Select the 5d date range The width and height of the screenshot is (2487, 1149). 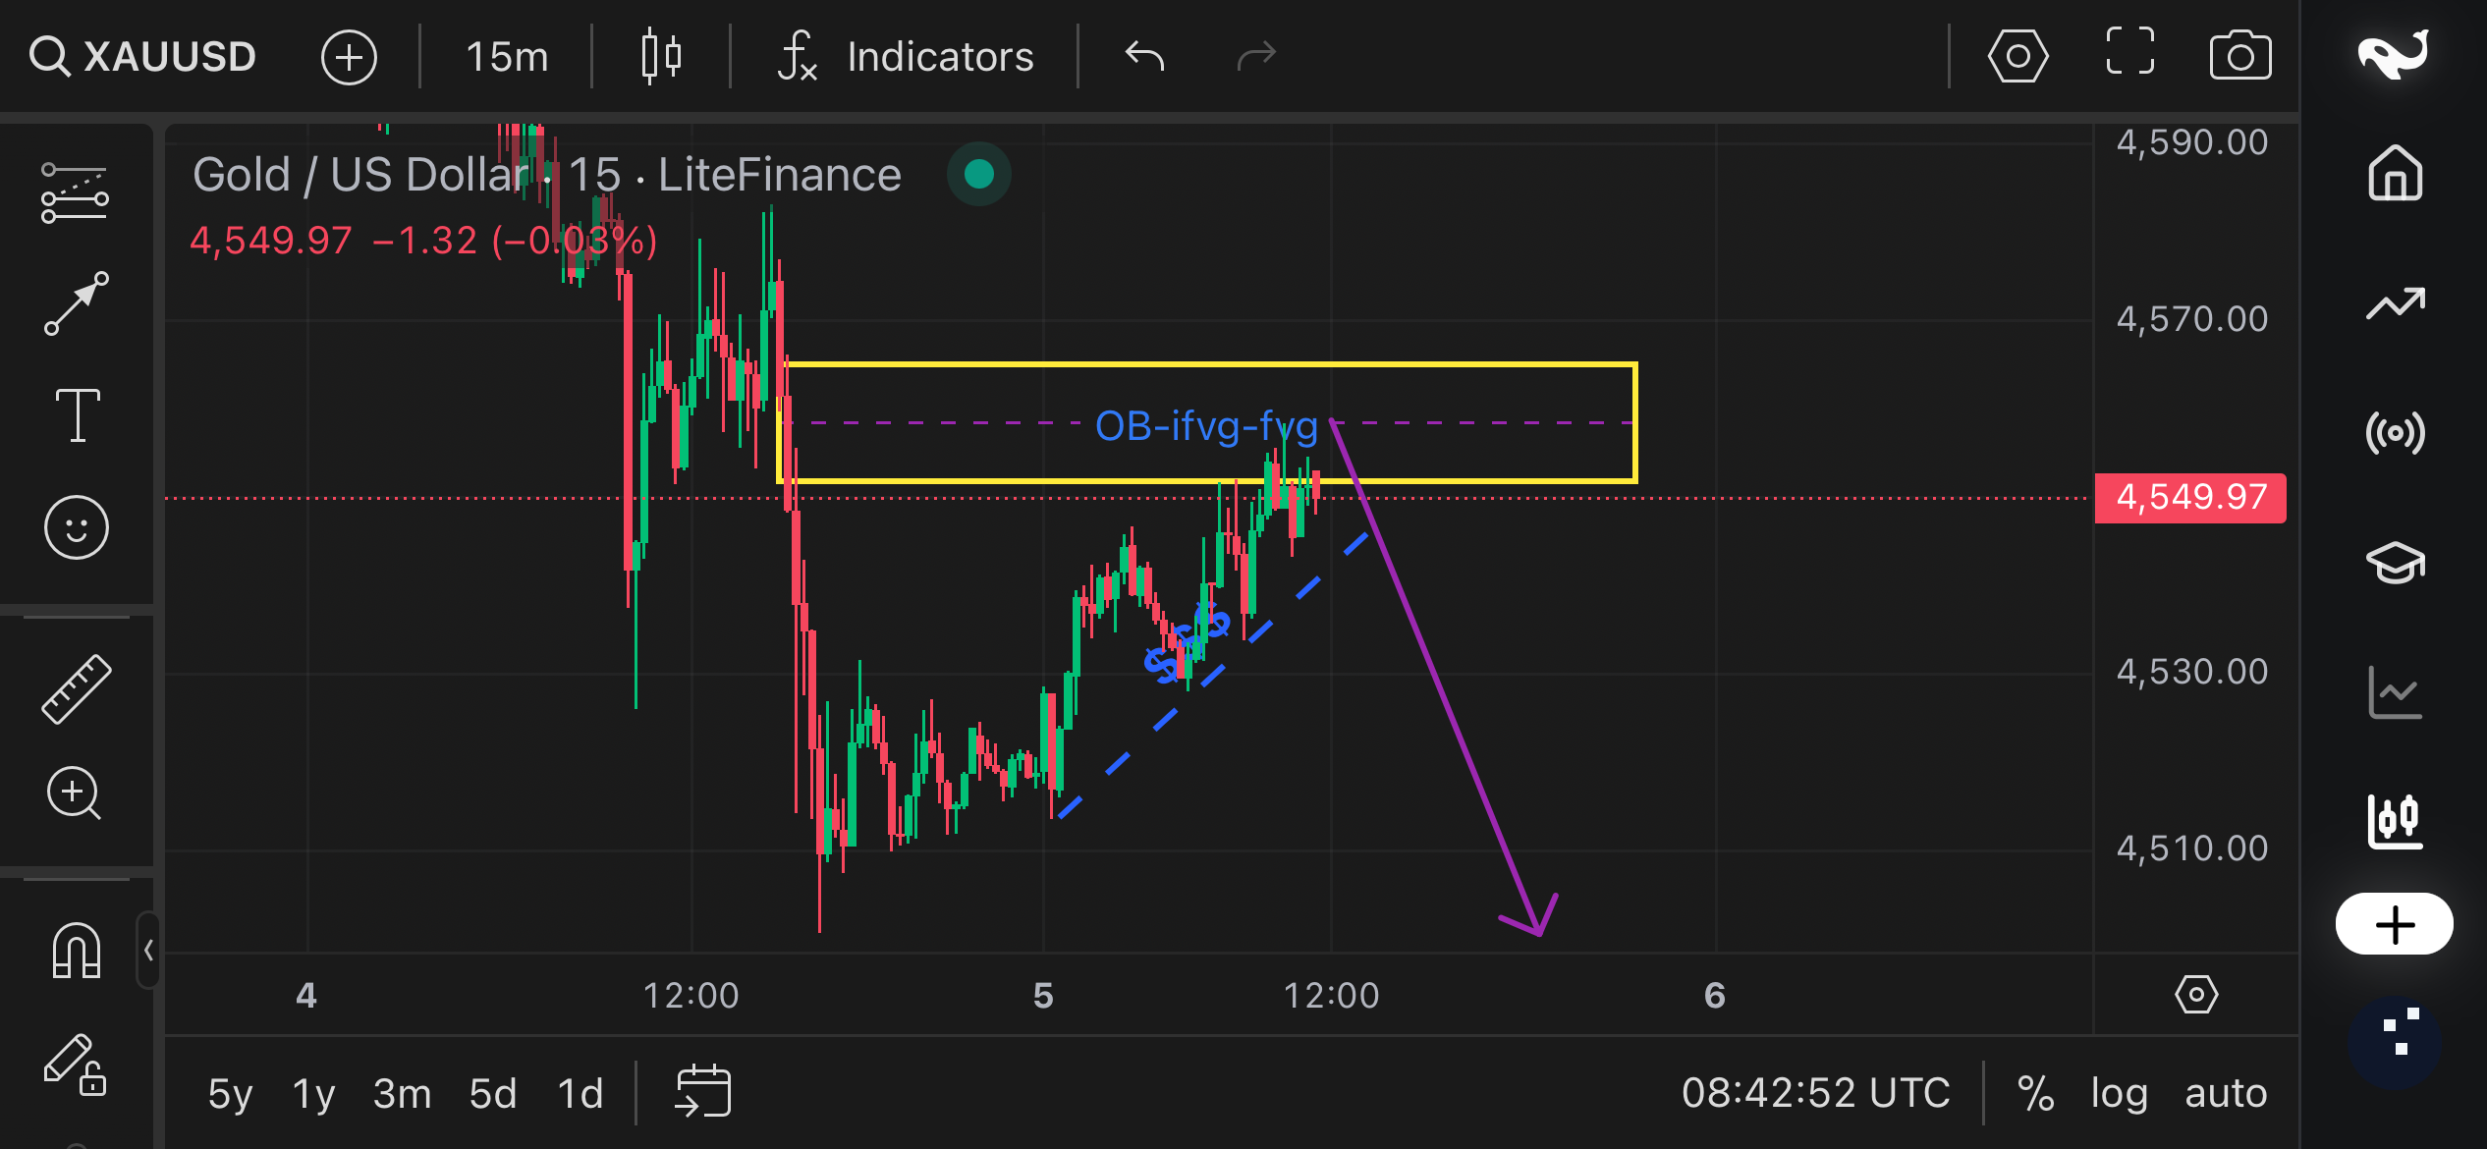tap(492, 1093)
